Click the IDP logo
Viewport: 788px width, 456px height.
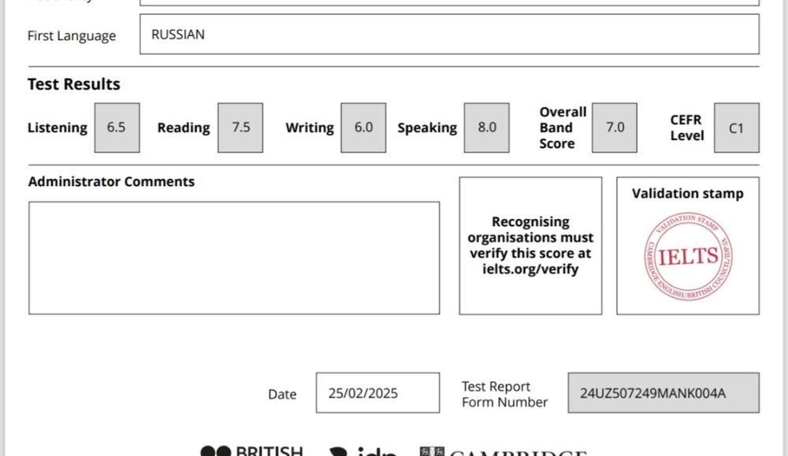pyautogui.click(x=362, y=452)
